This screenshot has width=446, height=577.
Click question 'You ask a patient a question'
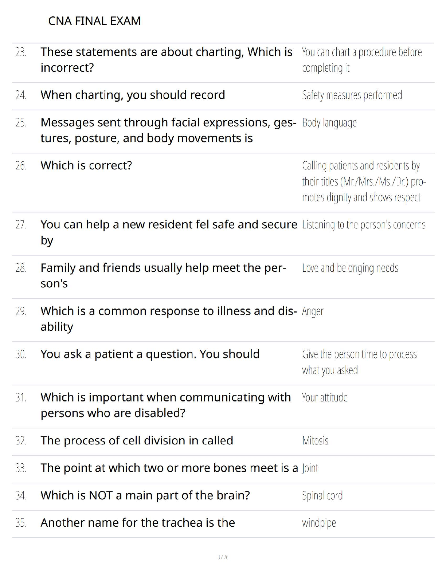click(x=150, y=354)
